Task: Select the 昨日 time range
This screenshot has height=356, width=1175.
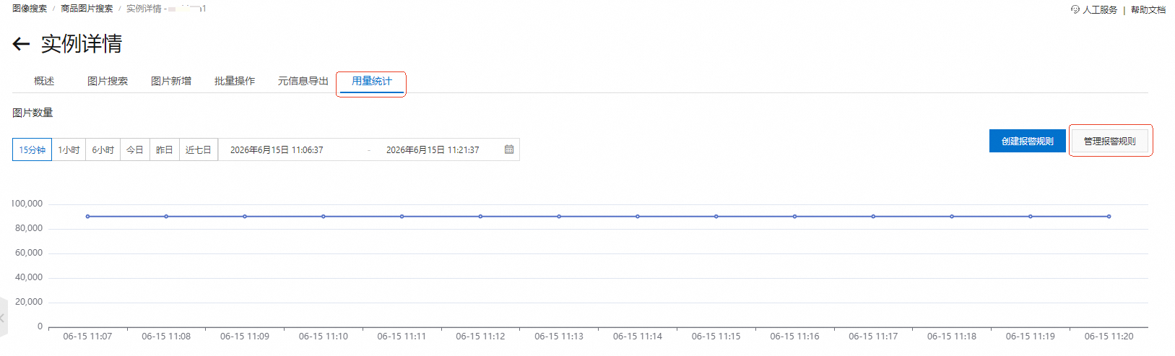Action: click(165, 149)
